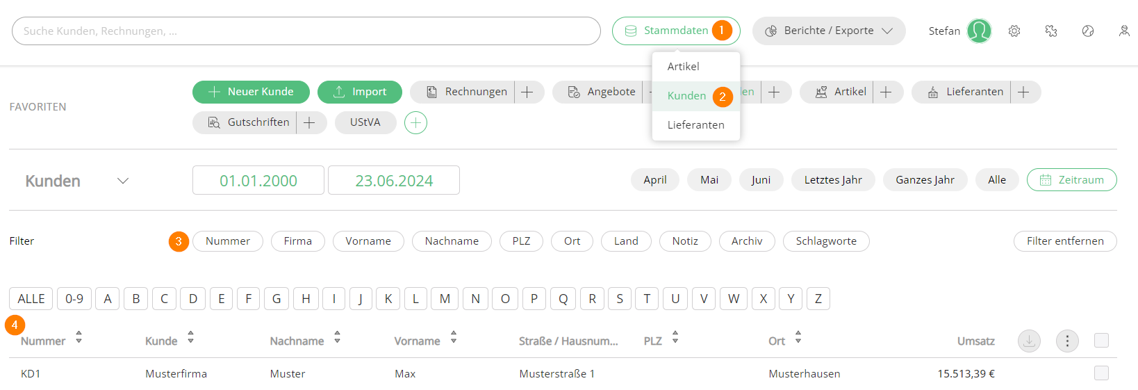Click the Umsatz value 15.513,39 €
The width and height of the screenshot is (1138, 390).
tap(966, 373)
